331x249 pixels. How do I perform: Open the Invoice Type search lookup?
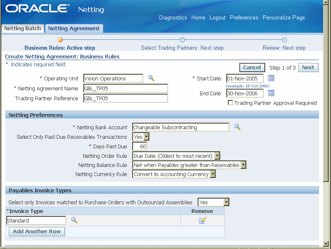pyautogui.click(x=74, y=220)
